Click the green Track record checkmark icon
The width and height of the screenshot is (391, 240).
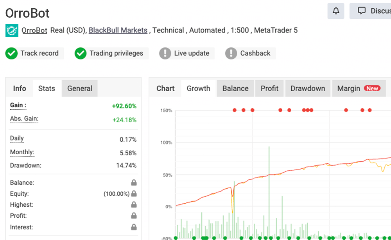coord(11,53)
